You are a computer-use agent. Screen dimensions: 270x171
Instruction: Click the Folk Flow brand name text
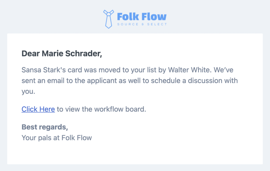[x=142, y=17]
